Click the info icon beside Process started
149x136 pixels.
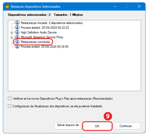pos(17,27)
